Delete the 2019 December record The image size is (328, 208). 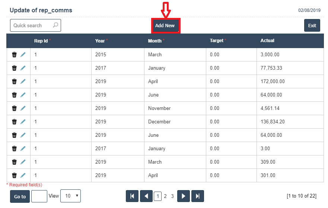coord(14,122)
